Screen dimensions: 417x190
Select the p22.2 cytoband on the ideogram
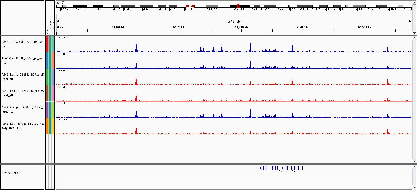(64, 6)
